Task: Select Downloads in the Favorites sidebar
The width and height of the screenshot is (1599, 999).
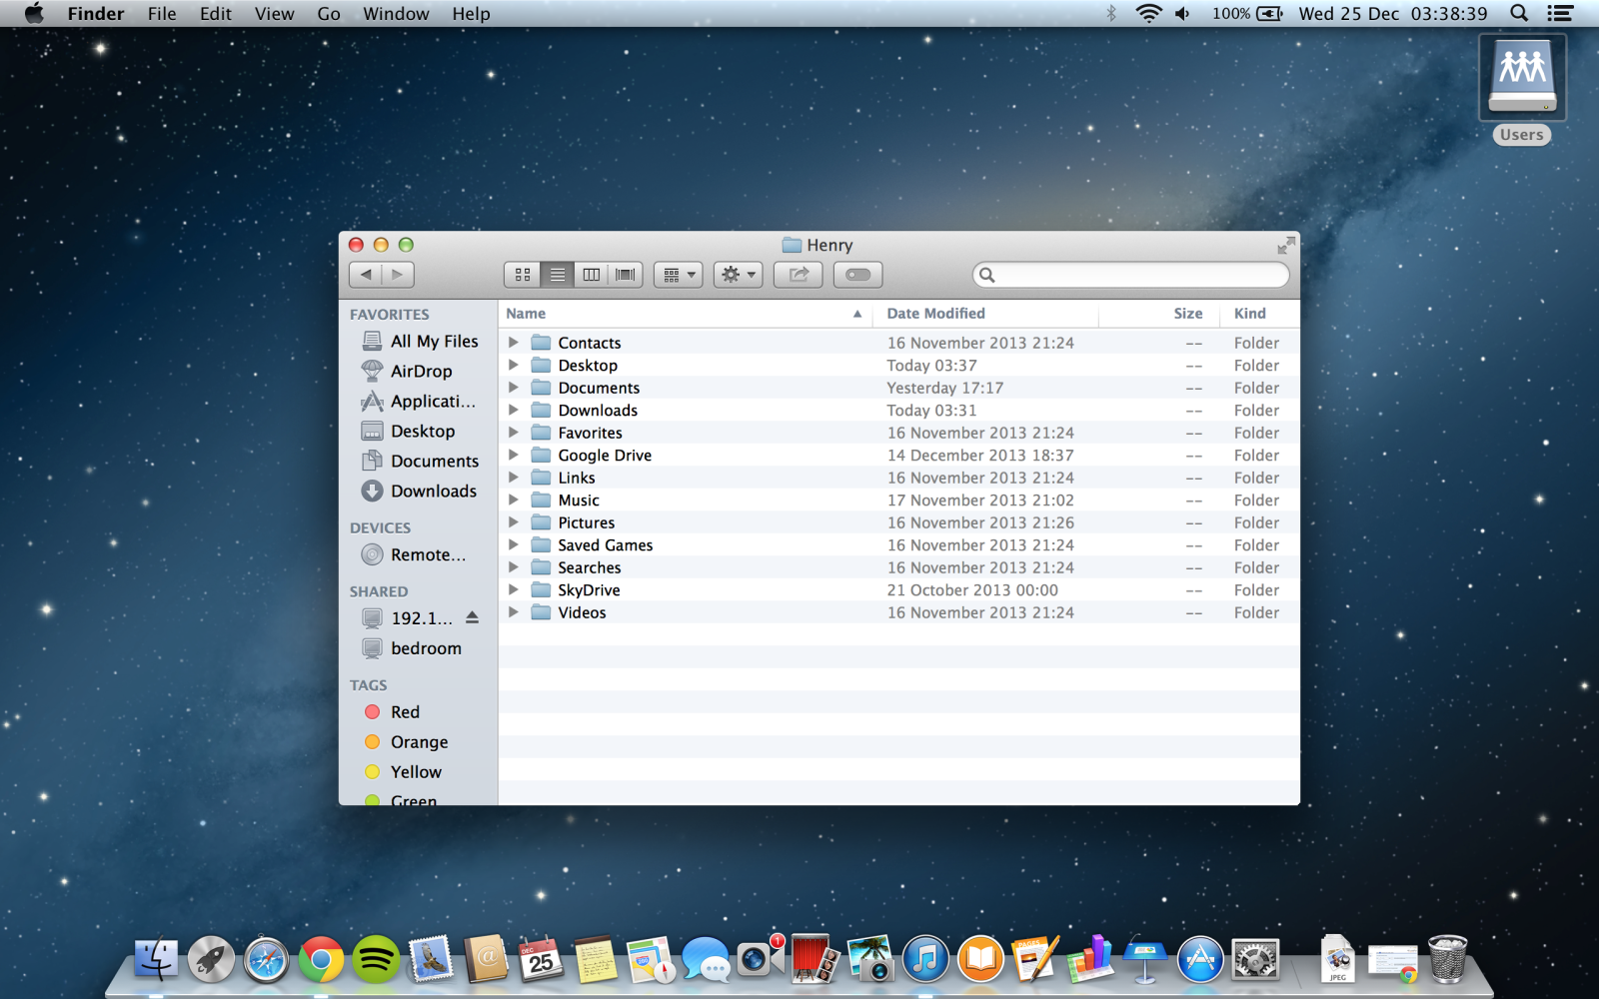Action: [x=419, y=492]
